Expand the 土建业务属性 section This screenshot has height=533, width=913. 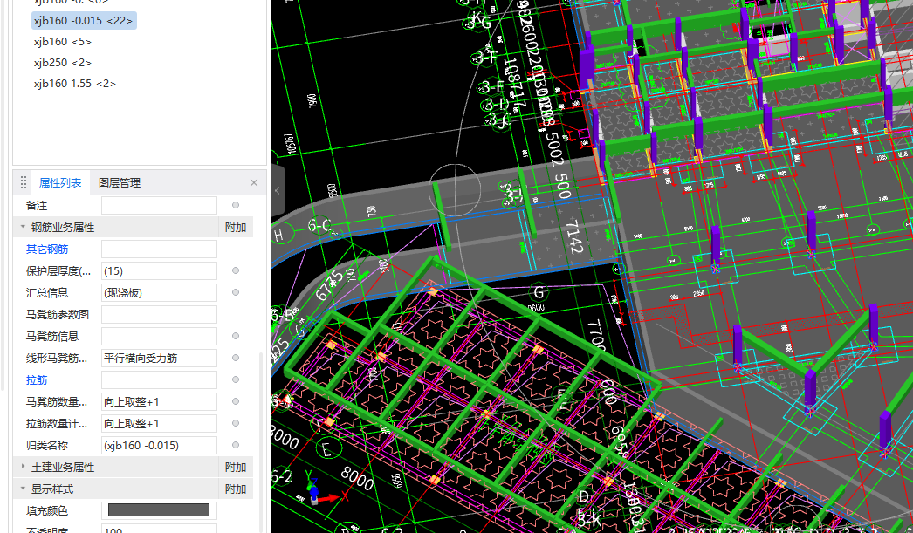[x=23, y=467]
